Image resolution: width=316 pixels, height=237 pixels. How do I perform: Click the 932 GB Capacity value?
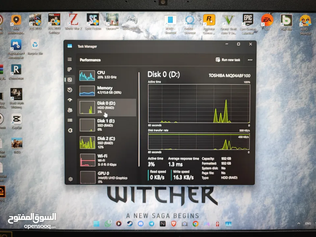pos(226,159)
